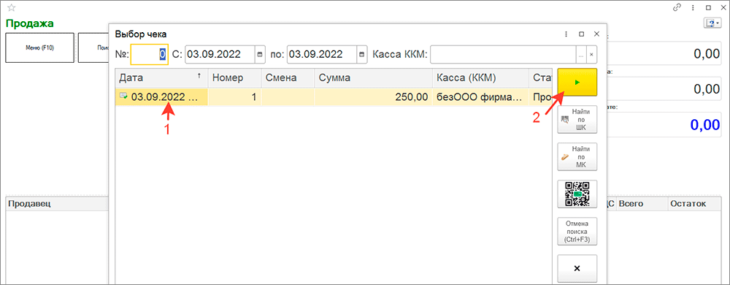This screenshot has height=285, width=730.
Task: Open calendar picker for end date
Action: [x=362, y=54]
